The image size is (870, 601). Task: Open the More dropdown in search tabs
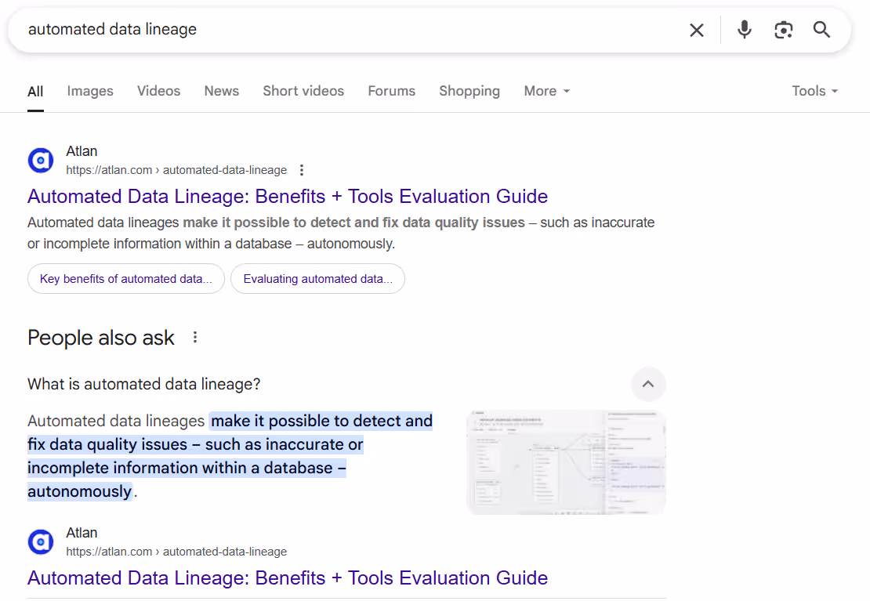coord(546,91)
